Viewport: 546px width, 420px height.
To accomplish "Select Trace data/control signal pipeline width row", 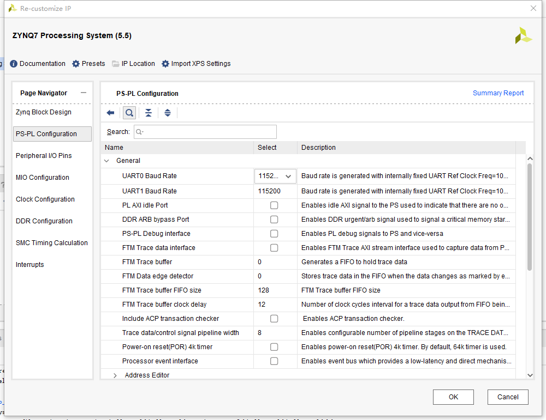I will 180,333.
